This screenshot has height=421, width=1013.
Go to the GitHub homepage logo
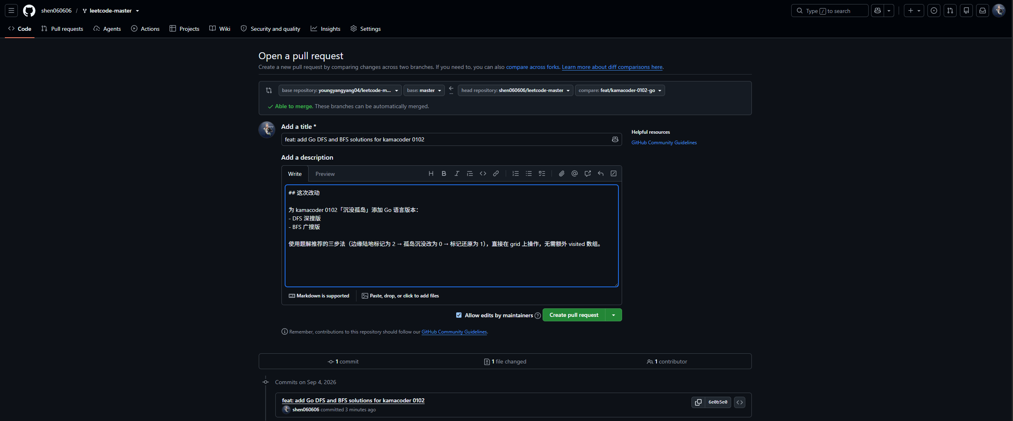pyautogui.click(x=29, y=11)
